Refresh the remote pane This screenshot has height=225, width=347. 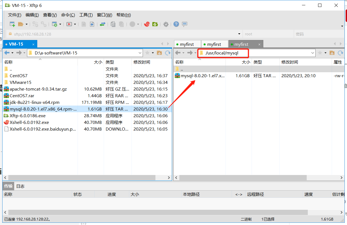pos(340,53)
